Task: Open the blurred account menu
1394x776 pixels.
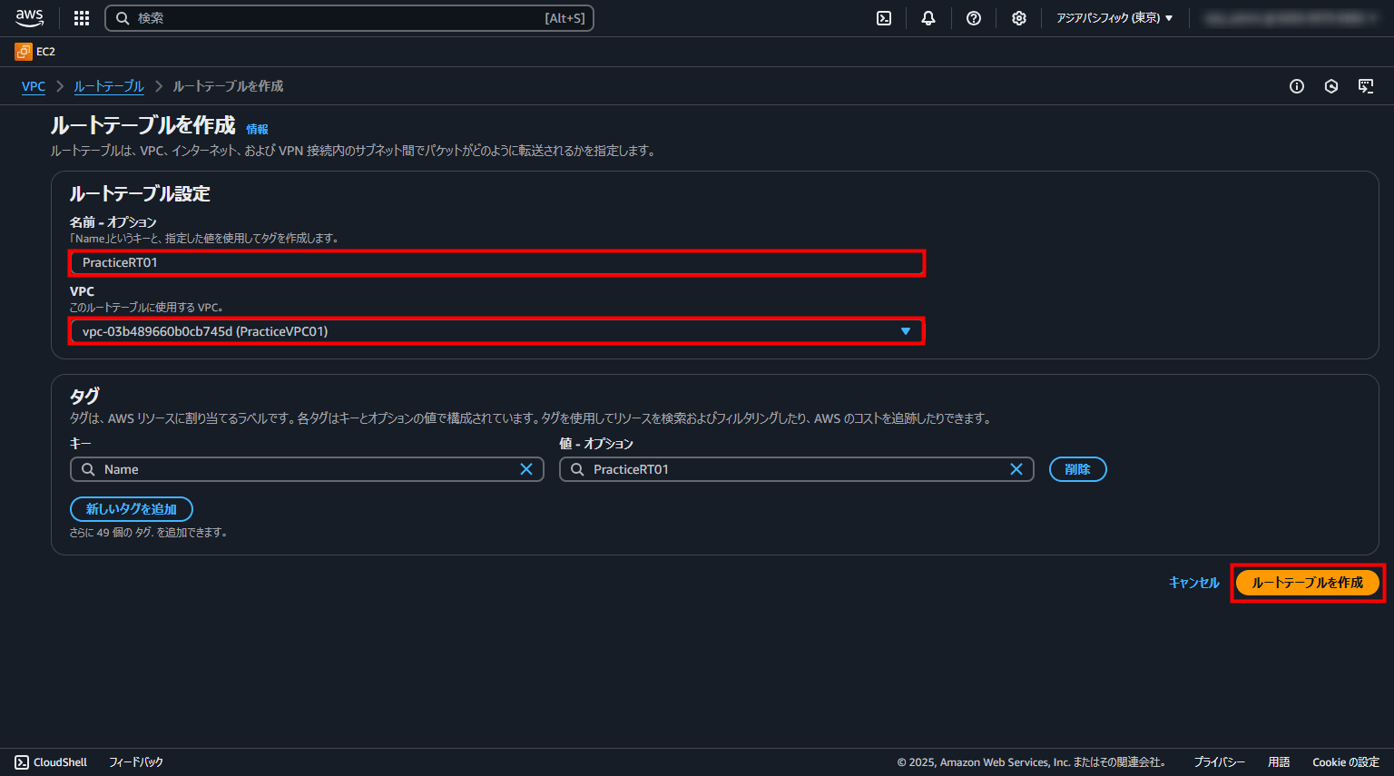Action: click(1291, 18)
